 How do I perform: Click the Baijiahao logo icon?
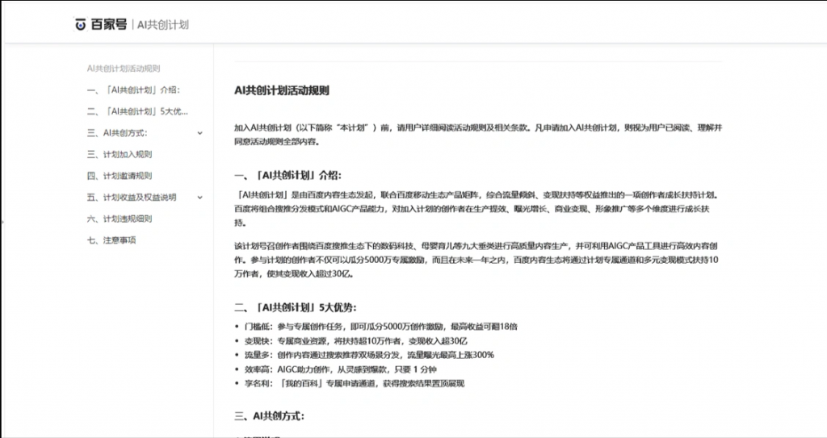pos(81,25)
